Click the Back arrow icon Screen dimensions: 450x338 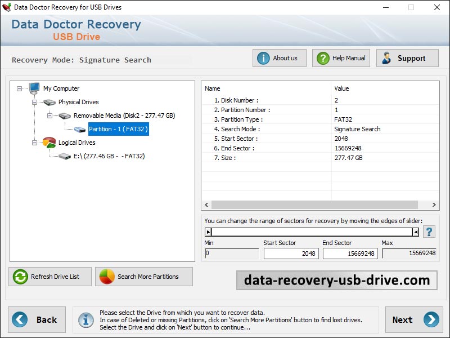point(19,319)
